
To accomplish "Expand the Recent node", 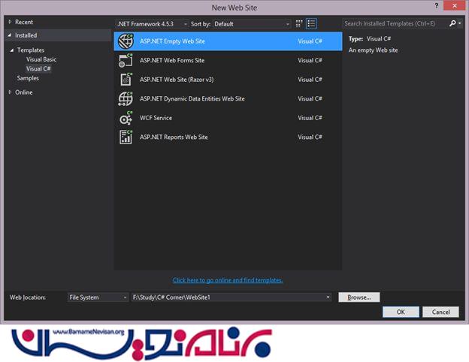I will tap(10, 22).
